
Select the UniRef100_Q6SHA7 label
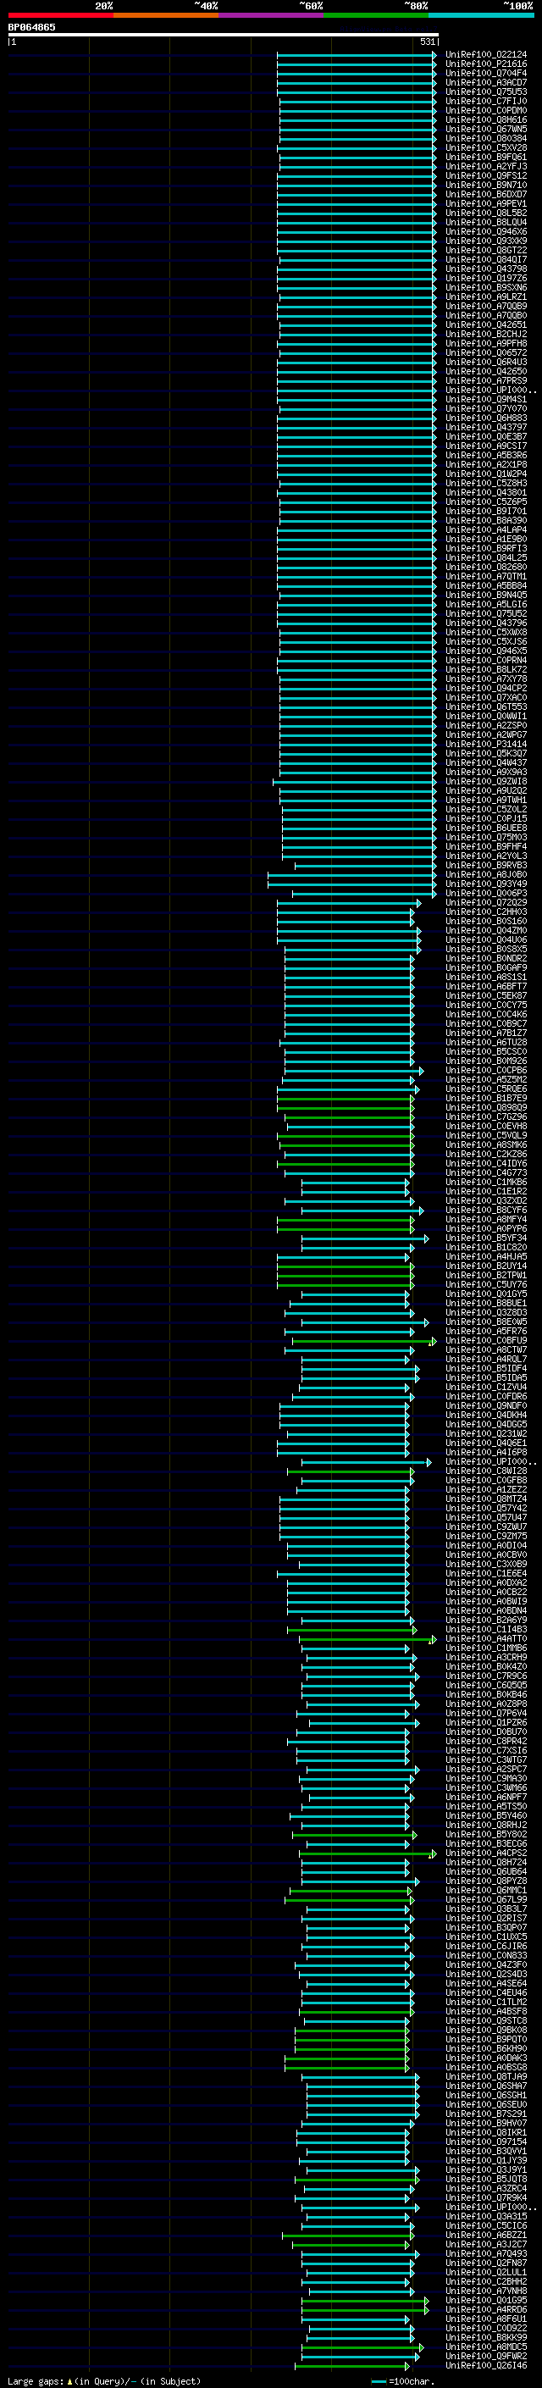click(x=485, y=2085)
